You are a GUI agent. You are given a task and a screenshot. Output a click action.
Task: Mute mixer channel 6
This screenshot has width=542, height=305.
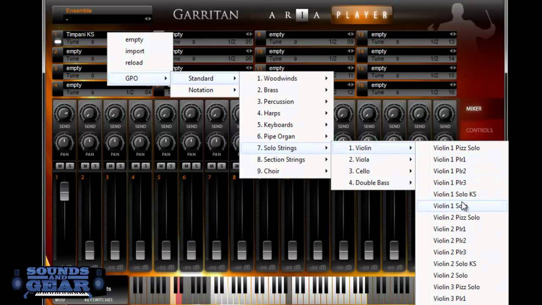tap(187, 166)
